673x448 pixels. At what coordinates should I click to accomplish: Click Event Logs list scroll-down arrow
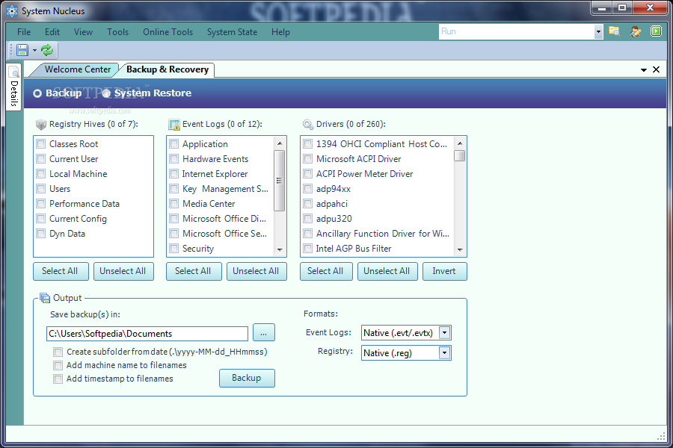pos(280,249)
